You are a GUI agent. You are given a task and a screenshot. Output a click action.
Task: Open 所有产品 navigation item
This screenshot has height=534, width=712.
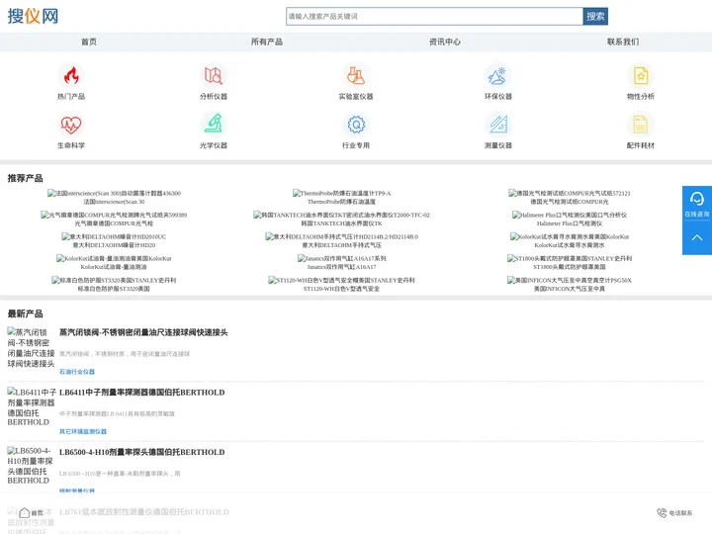(x=267, y=42)
